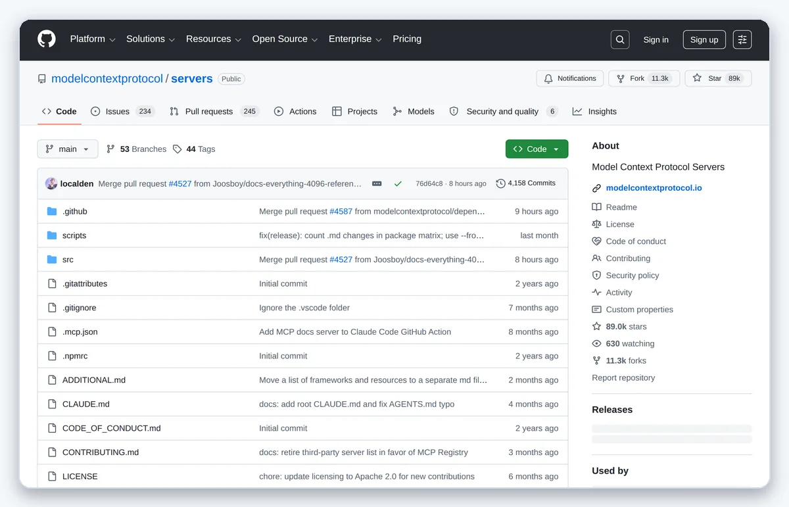789x507 pixels.
Task: Open the green Code dropdown button
Action: pos(537,149)
